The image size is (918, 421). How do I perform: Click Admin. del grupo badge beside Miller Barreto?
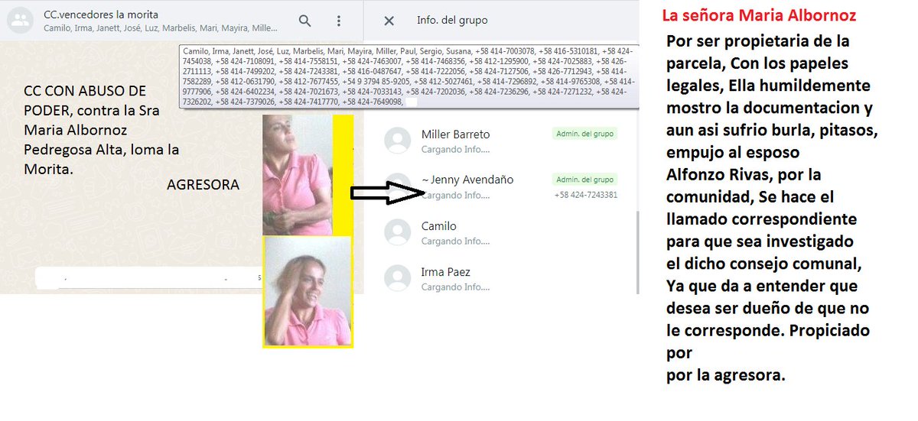click(x=584, y=134)
